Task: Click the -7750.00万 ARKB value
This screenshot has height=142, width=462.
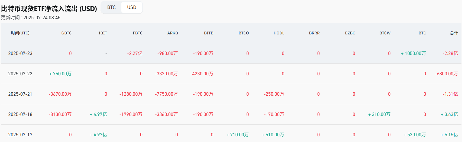Action: click(x=166, y=94)
